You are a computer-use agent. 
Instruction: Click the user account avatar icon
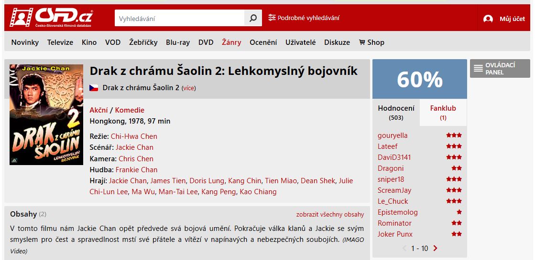click(x=488, y=19)
